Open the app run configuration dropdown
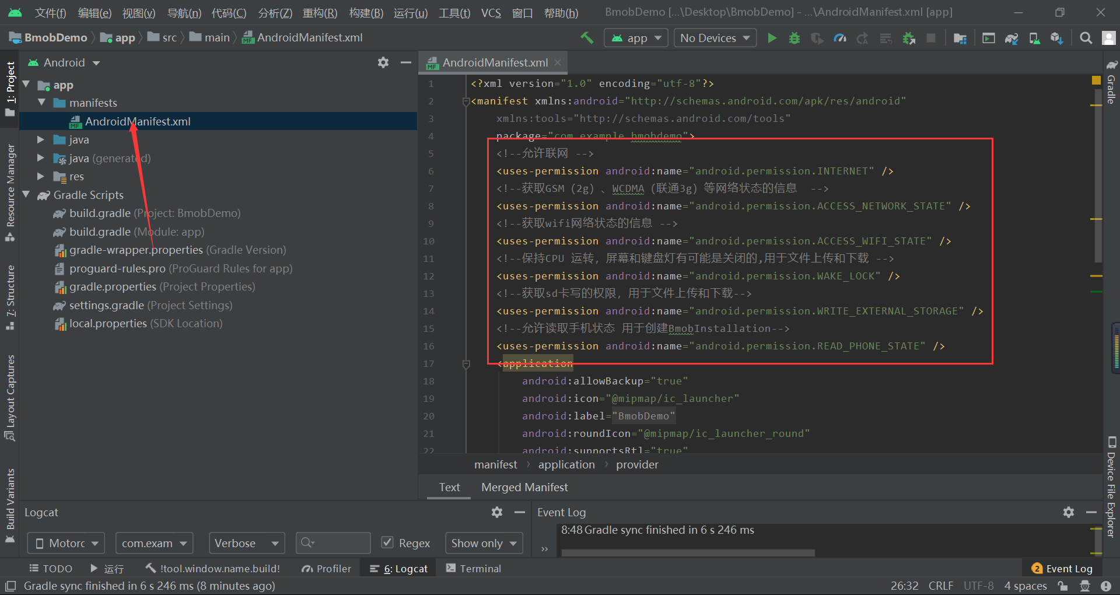1120x595 pixels. tap(636, 38)
